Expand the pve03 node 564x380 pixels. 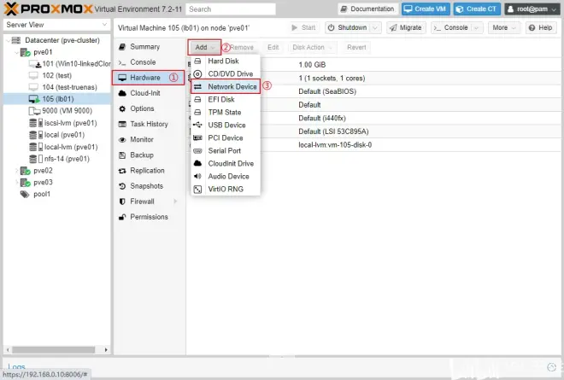[16, 182]
